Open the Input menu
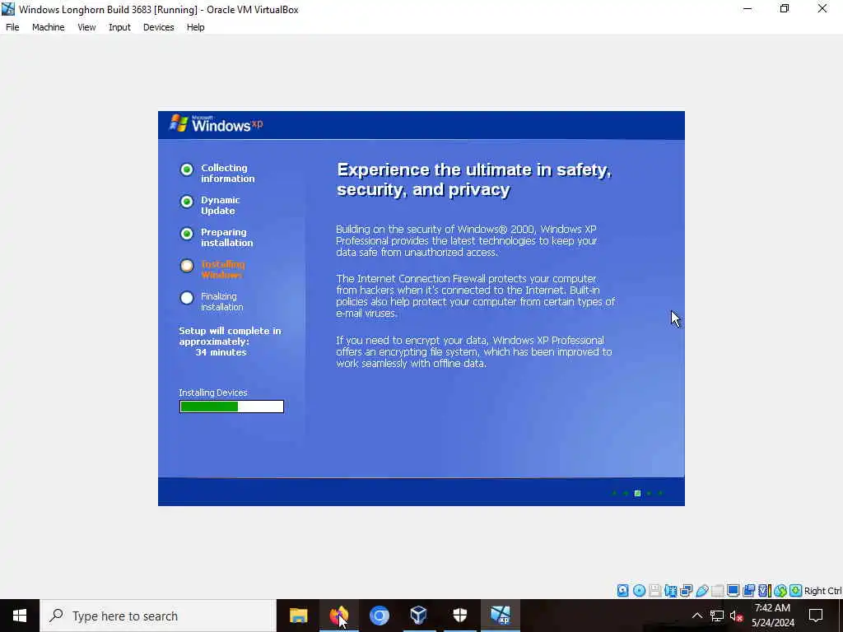Viewport: 843px width, 632px height. click(x=119, y=27)
